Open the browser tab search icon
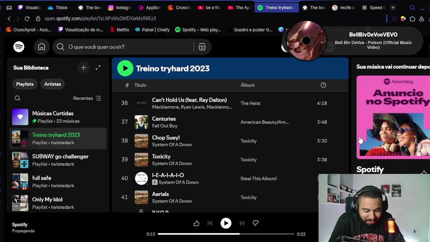 pyautogui.click(x=413, y=7)
